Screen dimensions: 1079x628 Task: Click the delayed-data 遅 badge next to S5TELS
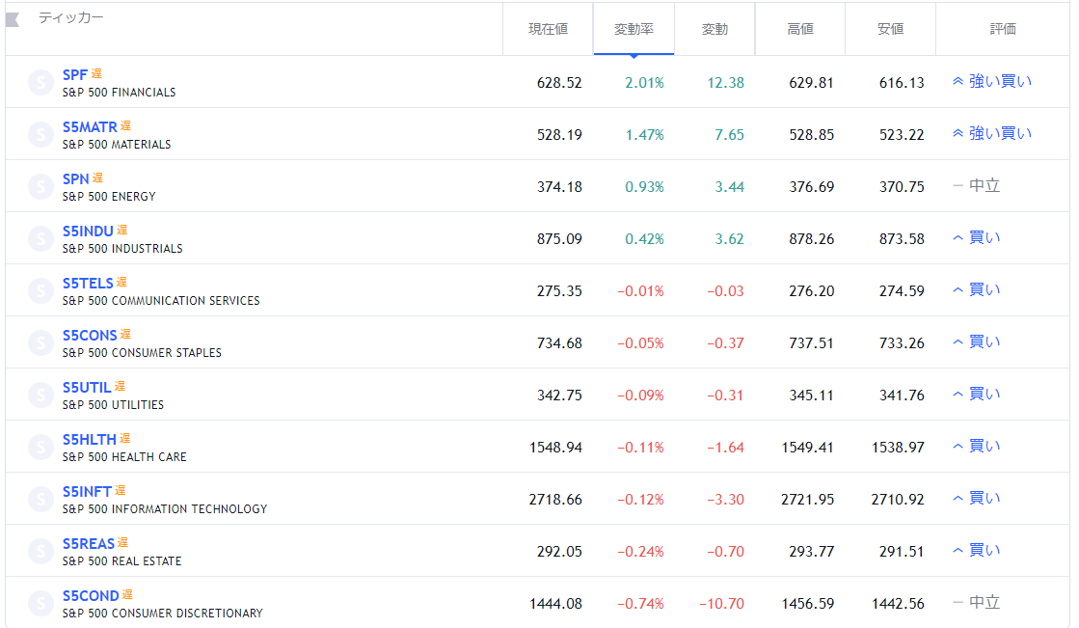[121, 283]
